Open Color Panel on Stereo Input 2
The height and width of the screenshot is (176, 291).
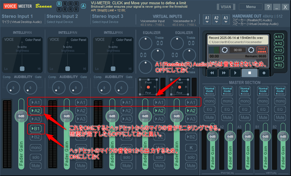pos(78,40)
